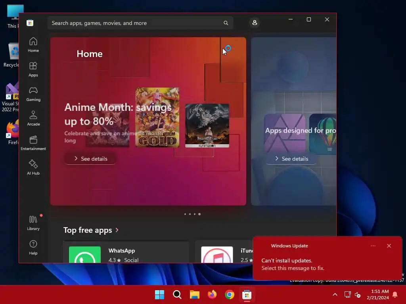Select the fourth carousel page dot
The height and width of the screenshot is (304, 406).
point(199,214)
